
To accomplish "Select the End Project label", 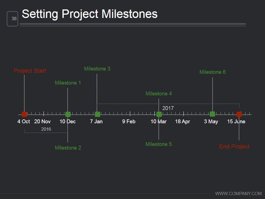I will pos(234,147).
